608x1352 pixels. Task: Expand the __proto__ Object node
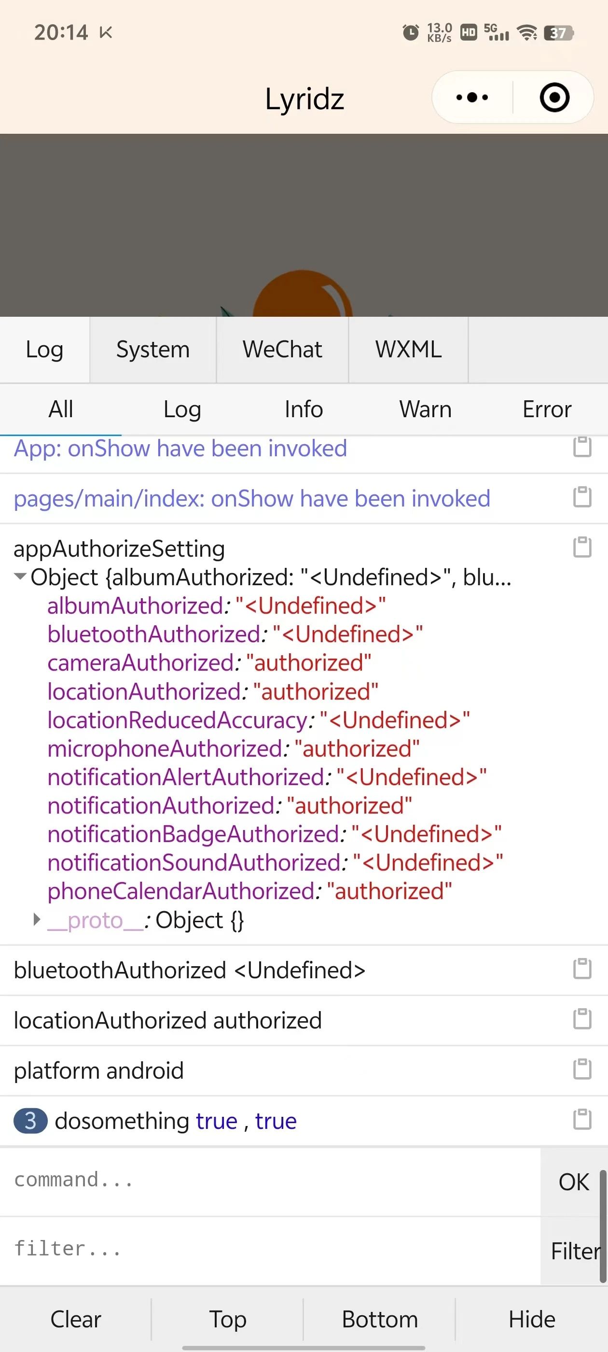(x=37, y=919)
